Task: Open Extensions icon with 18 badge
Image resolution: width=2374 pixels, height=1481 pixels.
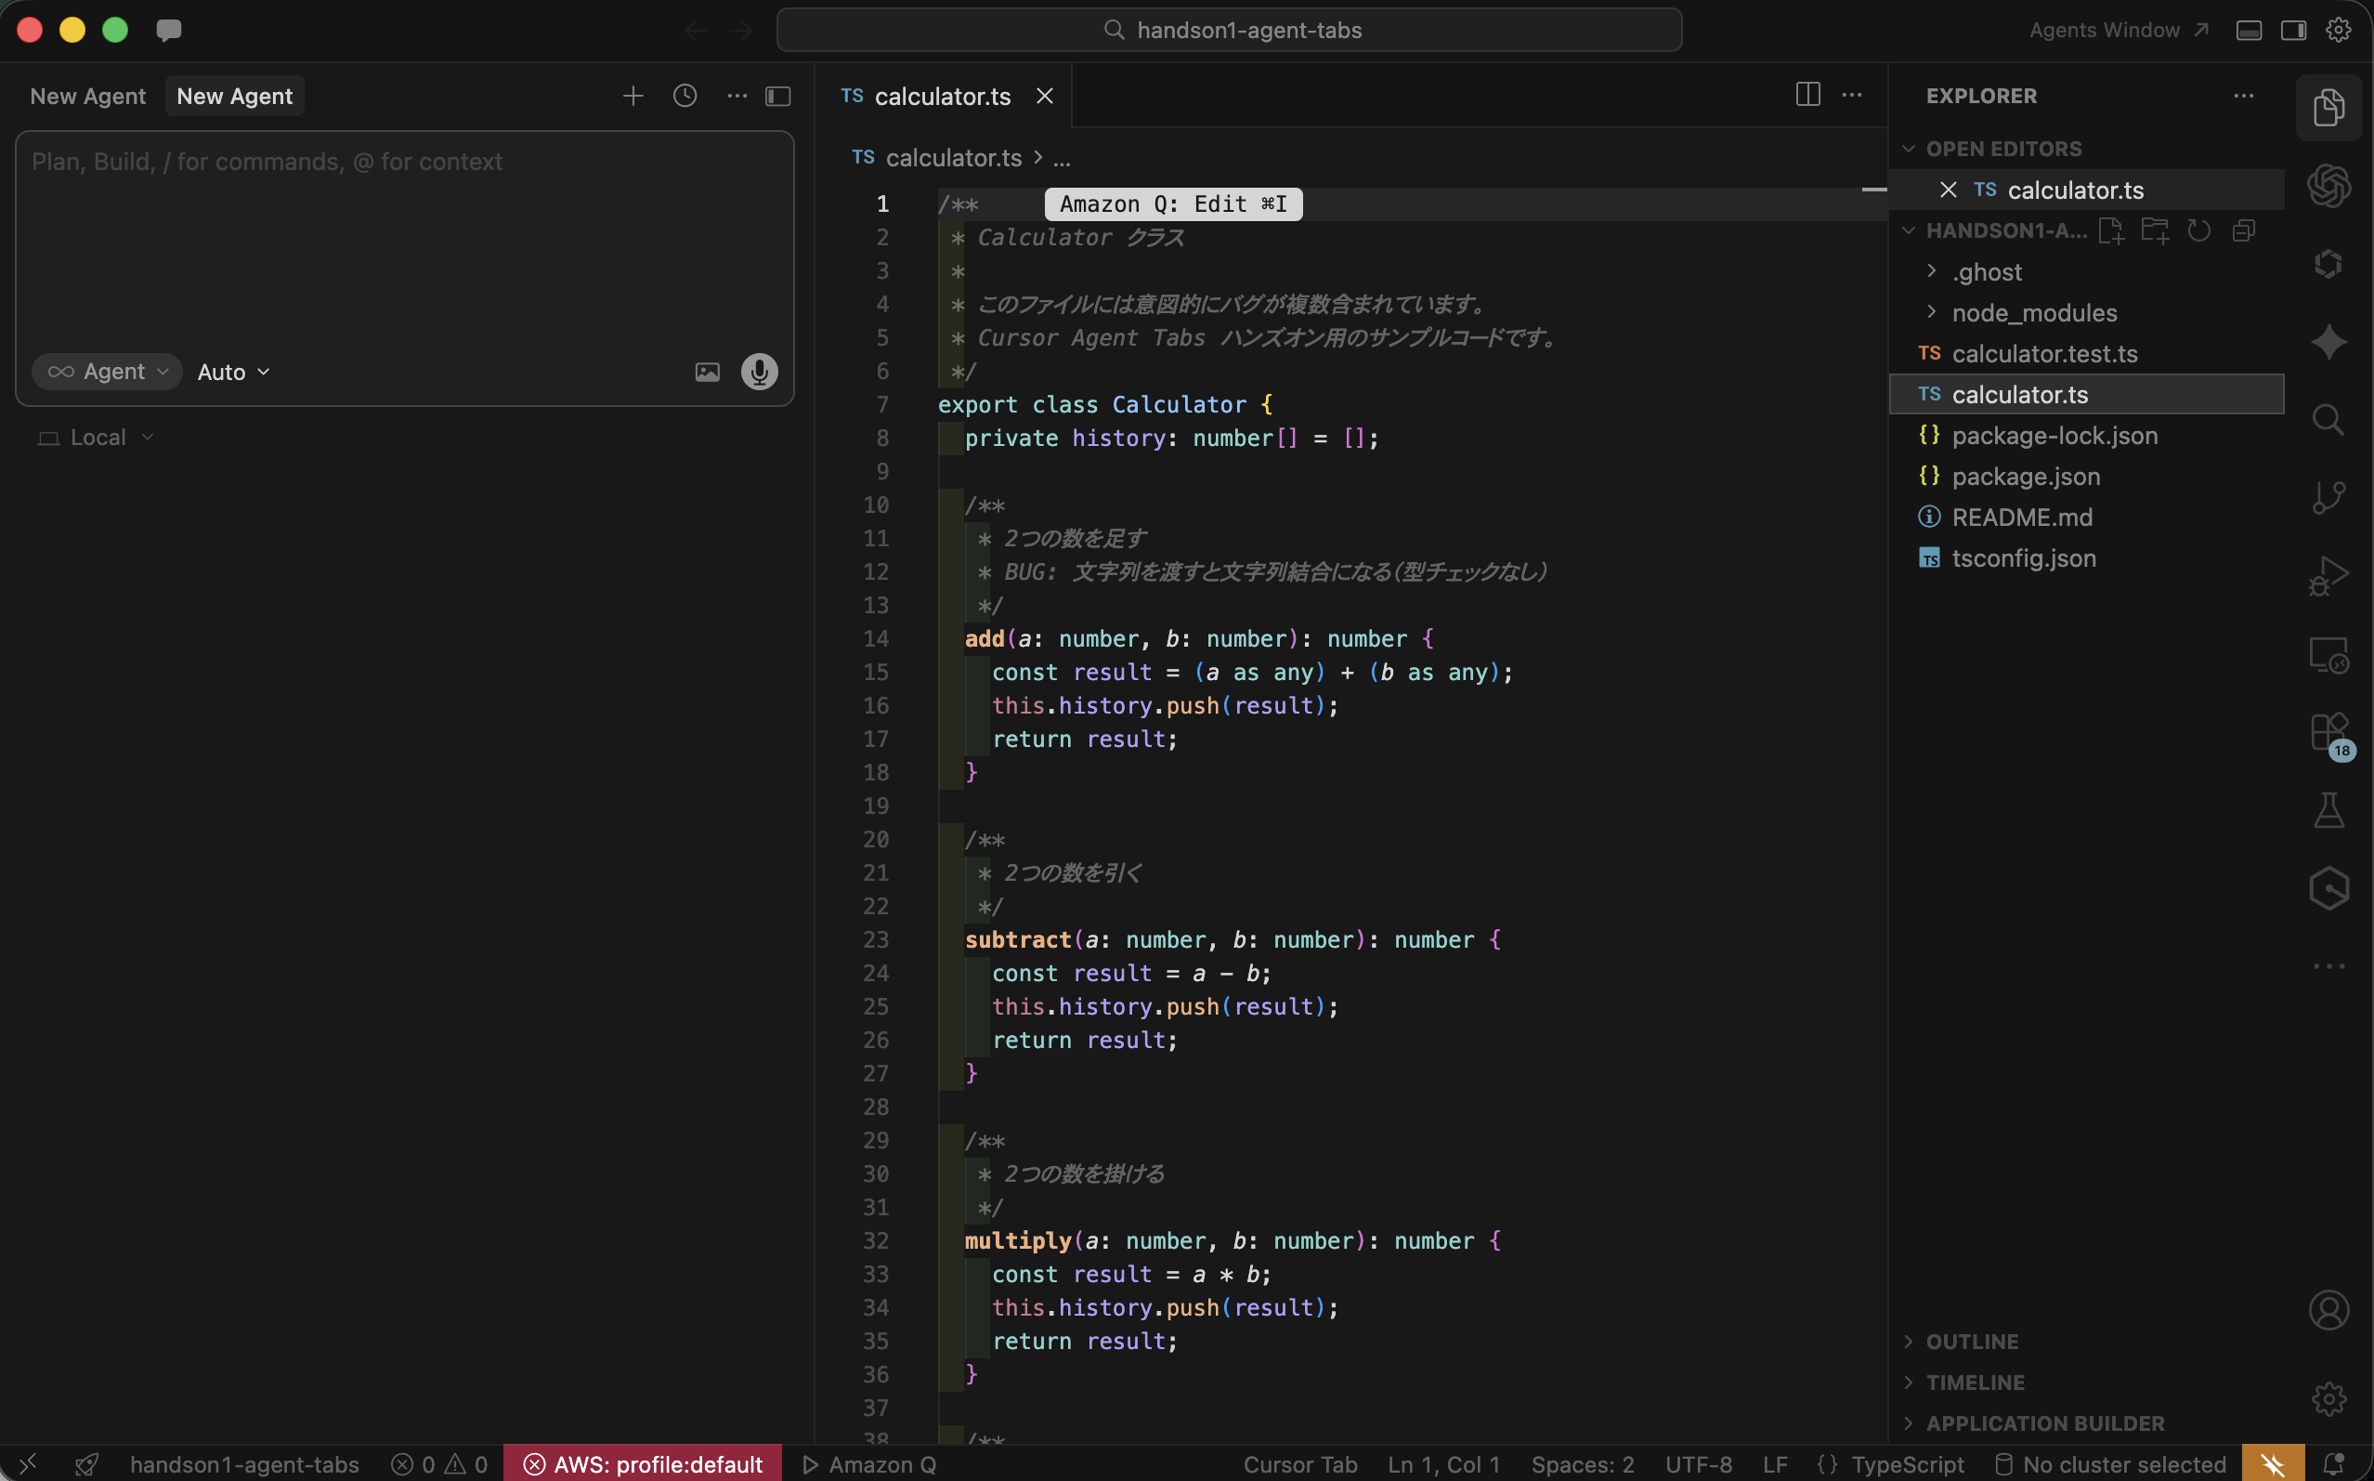Action: point(2328,733)
